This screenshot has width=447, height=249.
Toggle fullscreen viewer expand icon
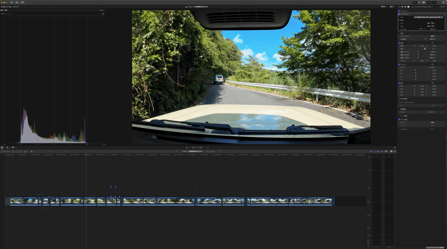click(395, 148)
